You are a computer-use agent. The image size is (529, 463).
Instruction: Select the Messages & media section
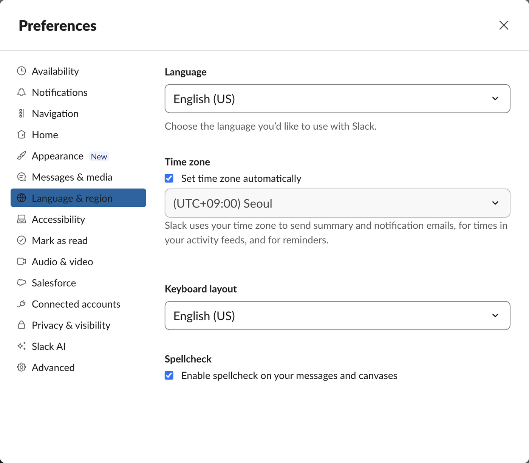(78, 177)
